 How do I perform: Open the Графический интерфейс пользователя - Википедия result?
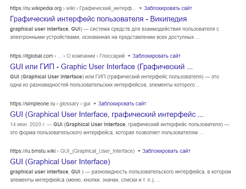coord(98,19)
